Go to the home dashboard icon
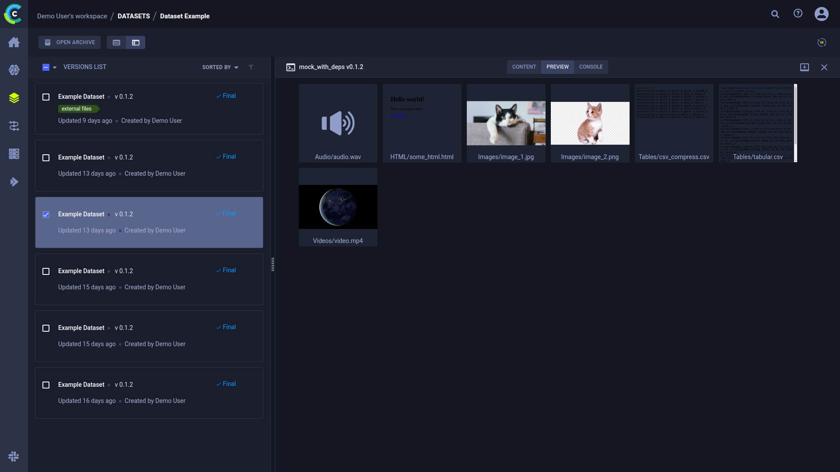 14,42
